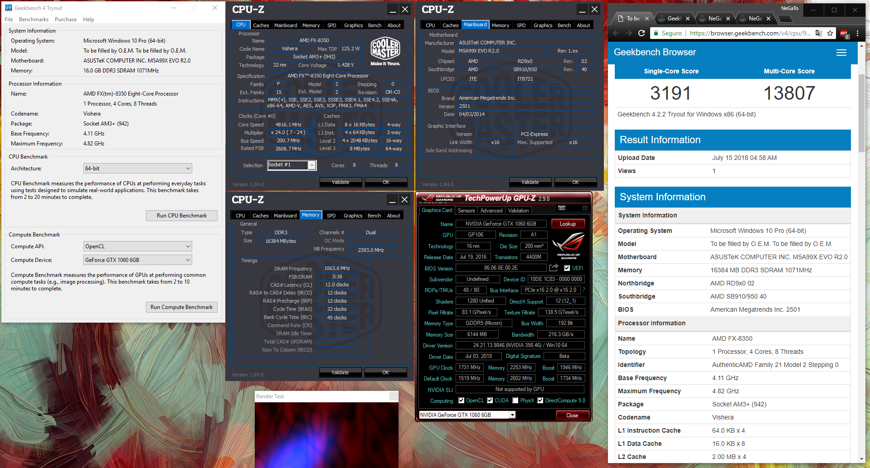
Task: Open GPU-Z graphics card selector dropdown
Action: [467, 415]
